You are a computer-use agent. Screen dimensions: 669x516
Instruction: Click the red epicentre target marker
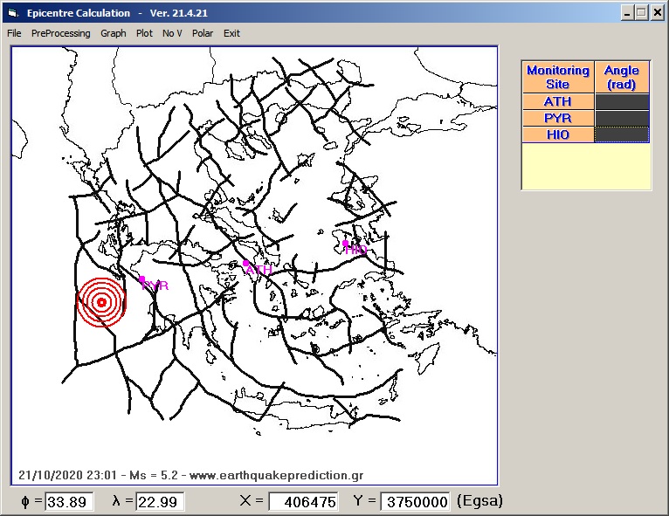click(x=101, y=302)
